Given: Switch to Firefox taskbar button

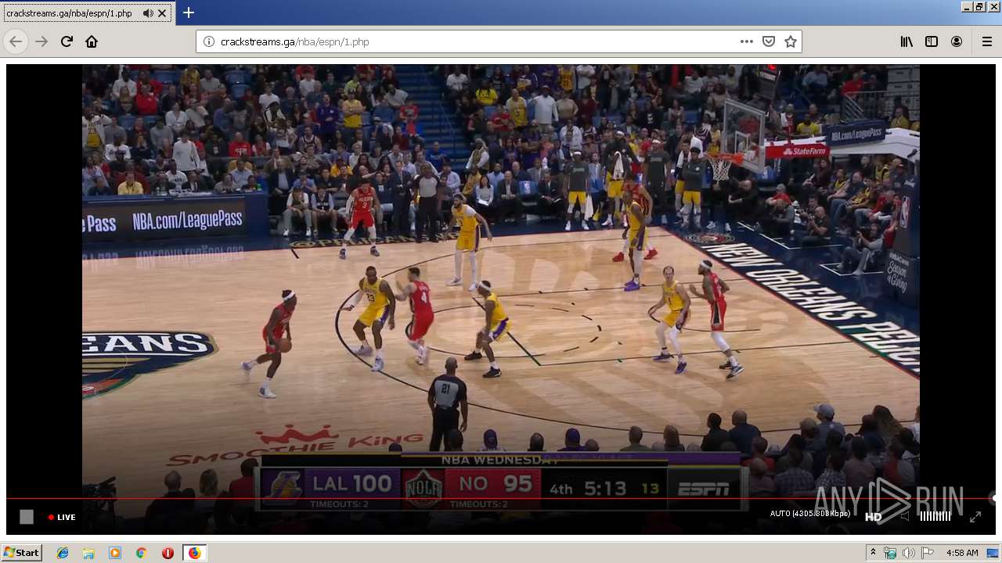Looking at the screenshot, I should tap(194, 553).
